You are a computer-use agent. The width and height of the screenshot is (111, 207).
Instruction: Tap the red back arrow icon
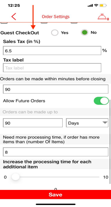click(x=14, y=17)
